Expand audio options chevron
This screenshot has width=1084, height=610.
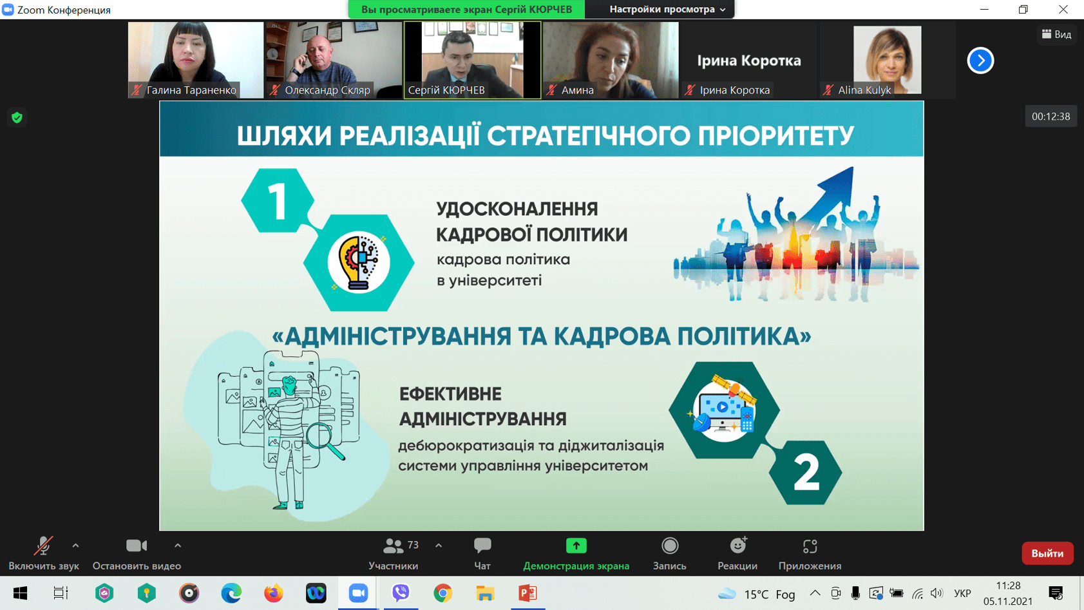(75, 545)
